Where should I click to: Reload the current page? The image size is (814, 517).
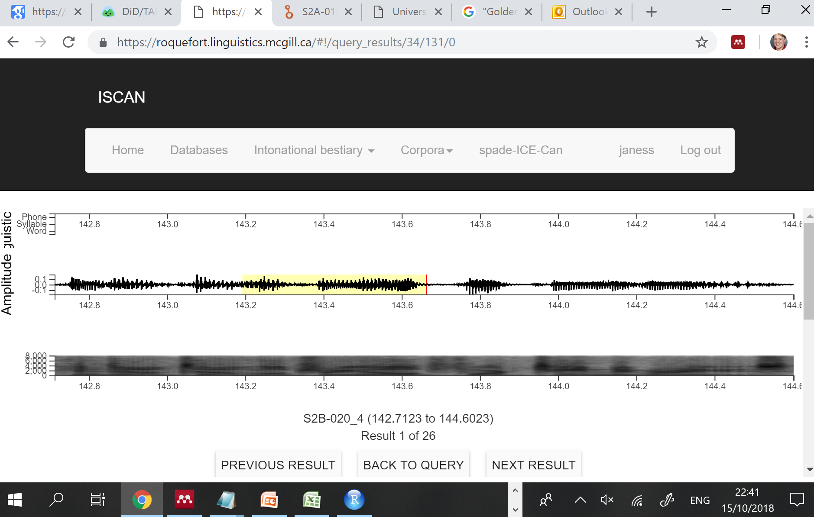click(x=69, y=42)
